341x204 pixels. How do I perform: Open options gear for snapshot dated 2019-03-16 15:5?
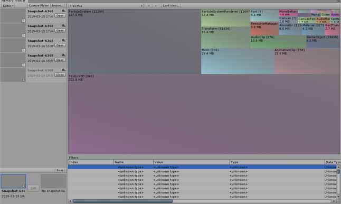pyautogui.click(x=63, y=55)
